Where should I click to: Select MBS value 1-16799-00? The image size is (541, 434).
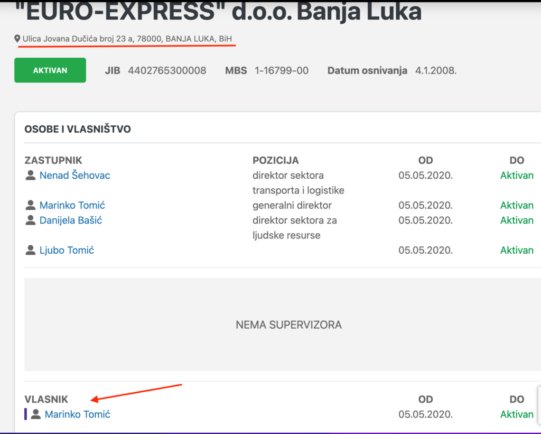[282, 70]
